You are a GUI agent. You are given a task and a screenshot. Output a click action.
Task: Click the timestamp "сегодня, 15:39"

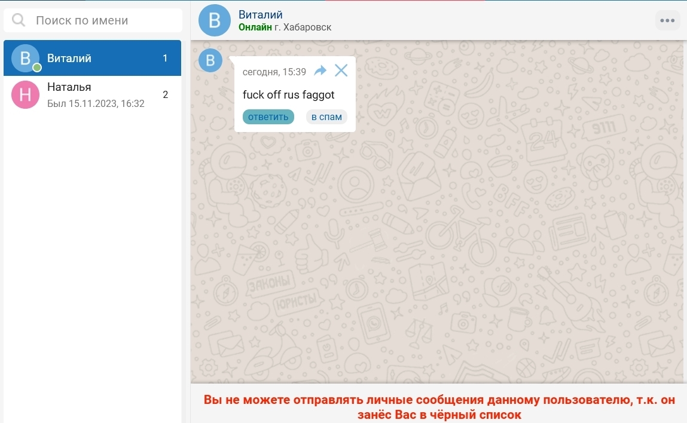[274, 72]
